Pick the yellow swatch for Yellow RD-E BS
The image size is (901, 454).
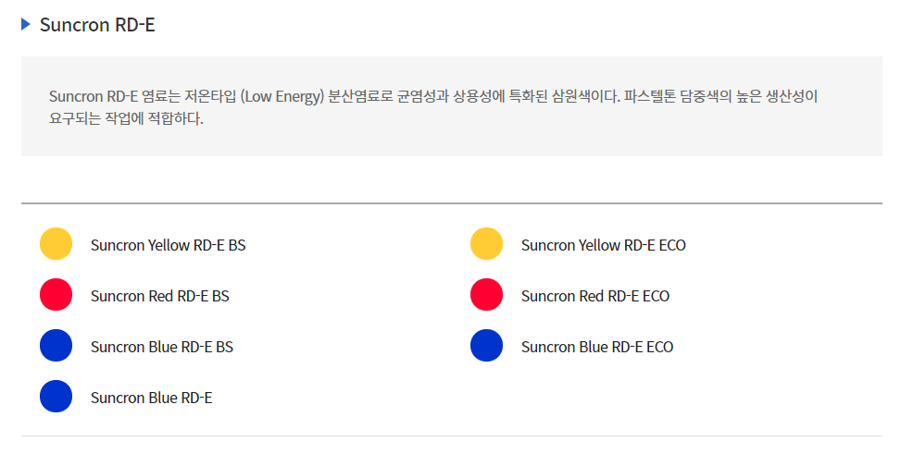tap(56, 244)
